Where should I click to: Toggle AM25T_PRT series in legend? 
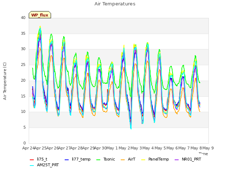[44, 165]
